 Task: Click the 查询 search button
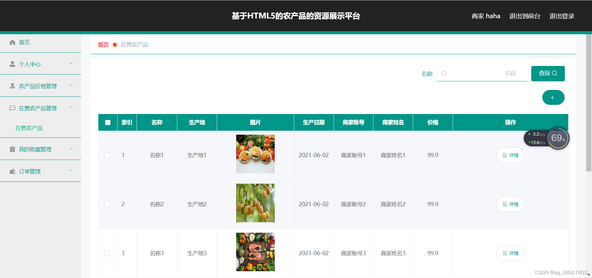point(548,73)
